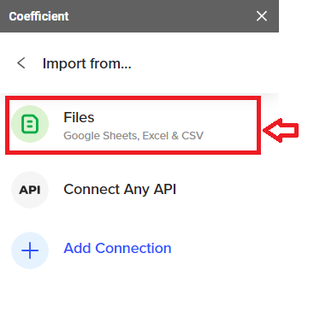Click the Add Connection link

coord(117,248)
